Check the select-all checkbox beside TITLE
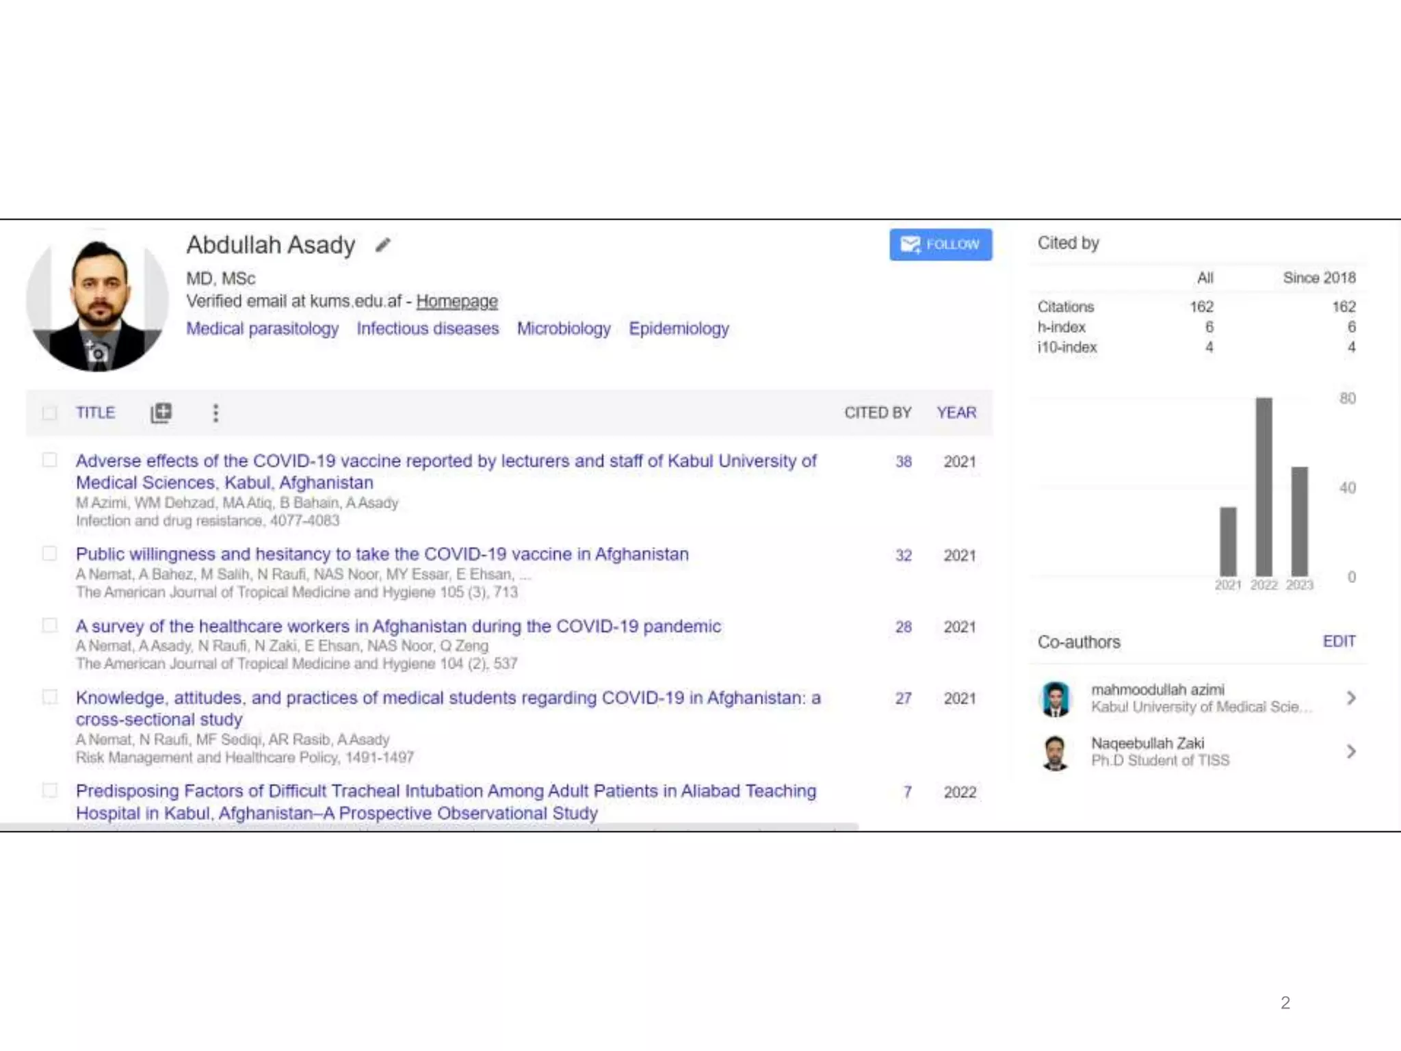 (49, 413)
